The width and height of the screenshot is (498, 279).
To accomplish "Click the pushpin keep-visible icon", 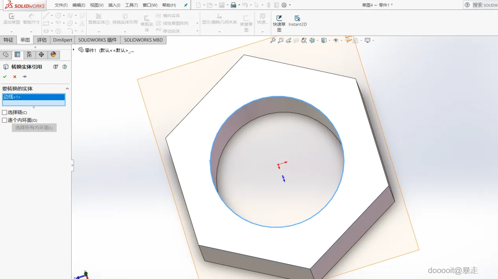I will coord(24,77).
